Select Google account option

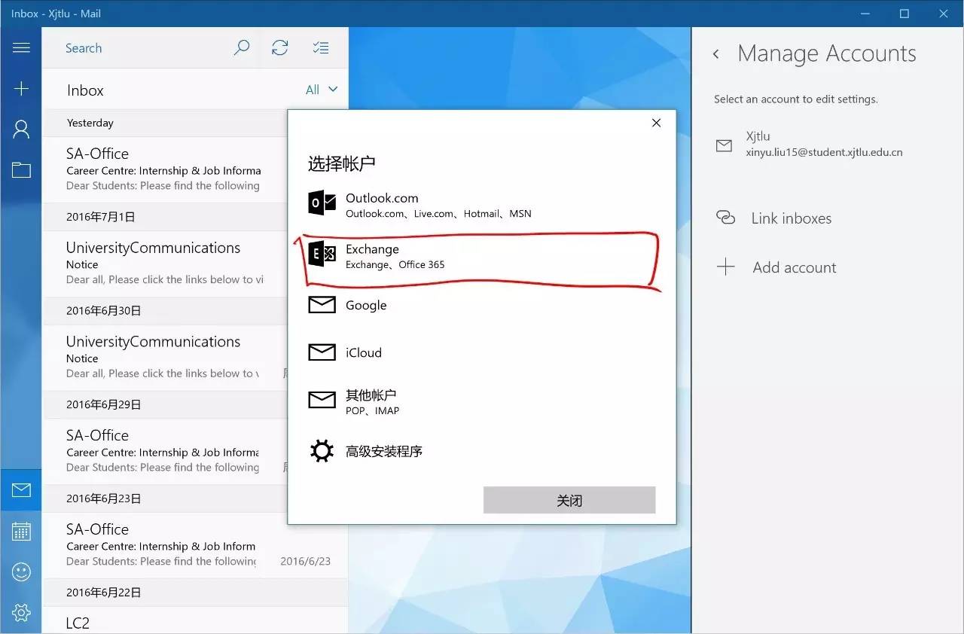click(366, 305)
